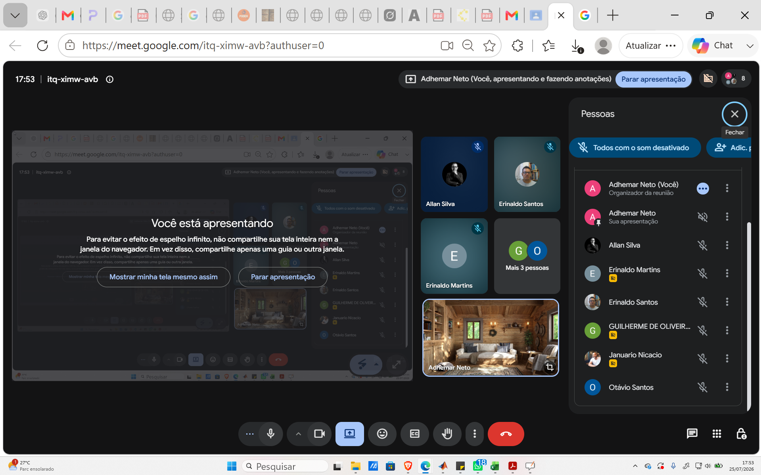Click the zoom-out magnifier in address bar
The height and width of the screenshot is (475, 761).
pyautogui.click(x=468, y=46)
